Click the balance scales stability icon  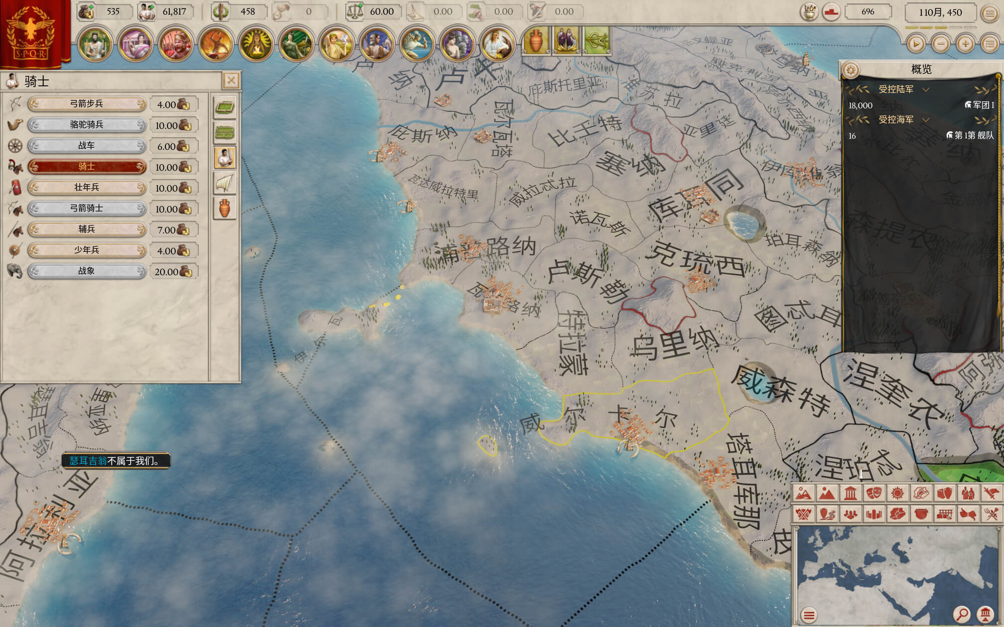[354, 11]
